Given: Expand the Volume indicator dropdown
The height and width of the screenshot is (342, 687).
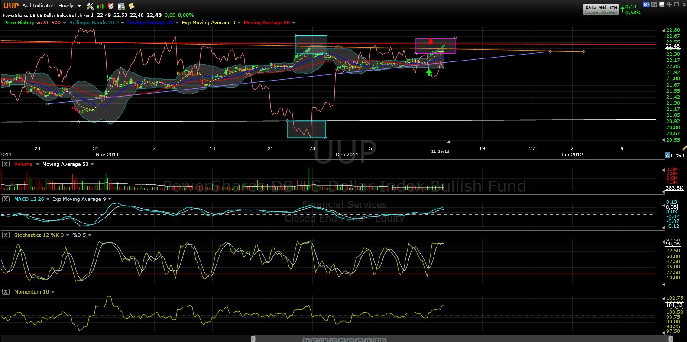Looking at the screenshot, I should pyautogui.click(x=38, y=164).
